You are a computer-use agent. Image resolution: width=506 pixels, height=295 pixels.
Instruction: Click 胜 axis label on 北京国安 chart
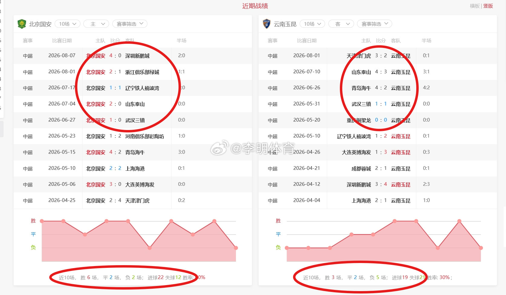pos(33,221)
